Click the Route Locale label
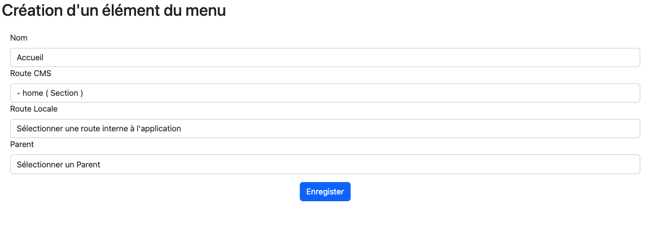 [x=34, y=109]
